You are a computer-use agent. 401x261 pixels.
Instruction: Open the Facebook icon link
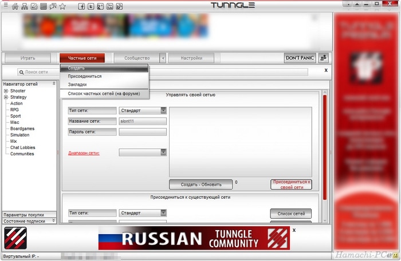coord(81,6)
